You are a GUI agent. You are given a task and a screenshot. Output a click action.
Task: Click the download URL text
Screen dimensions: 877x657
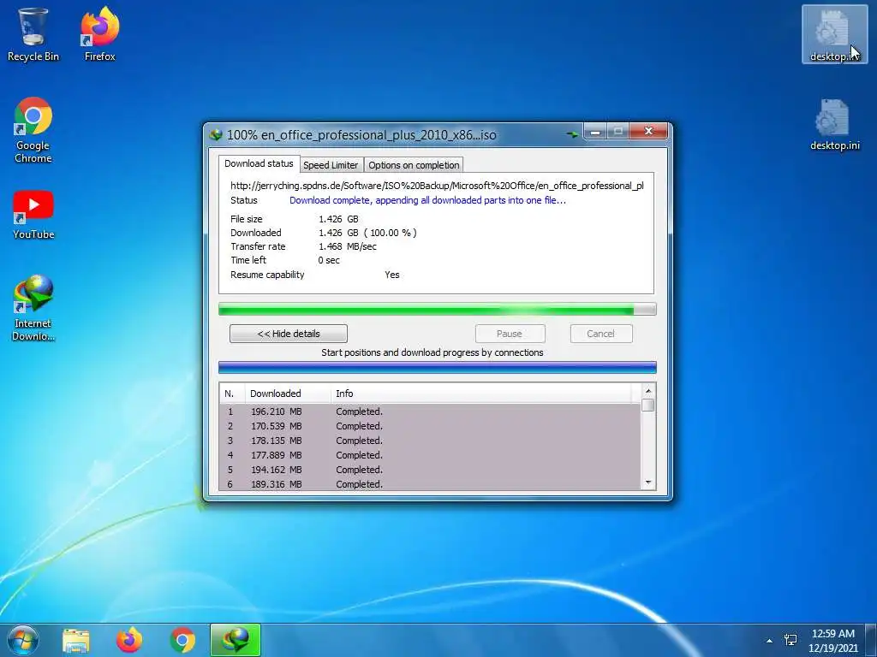pos(437,186)
